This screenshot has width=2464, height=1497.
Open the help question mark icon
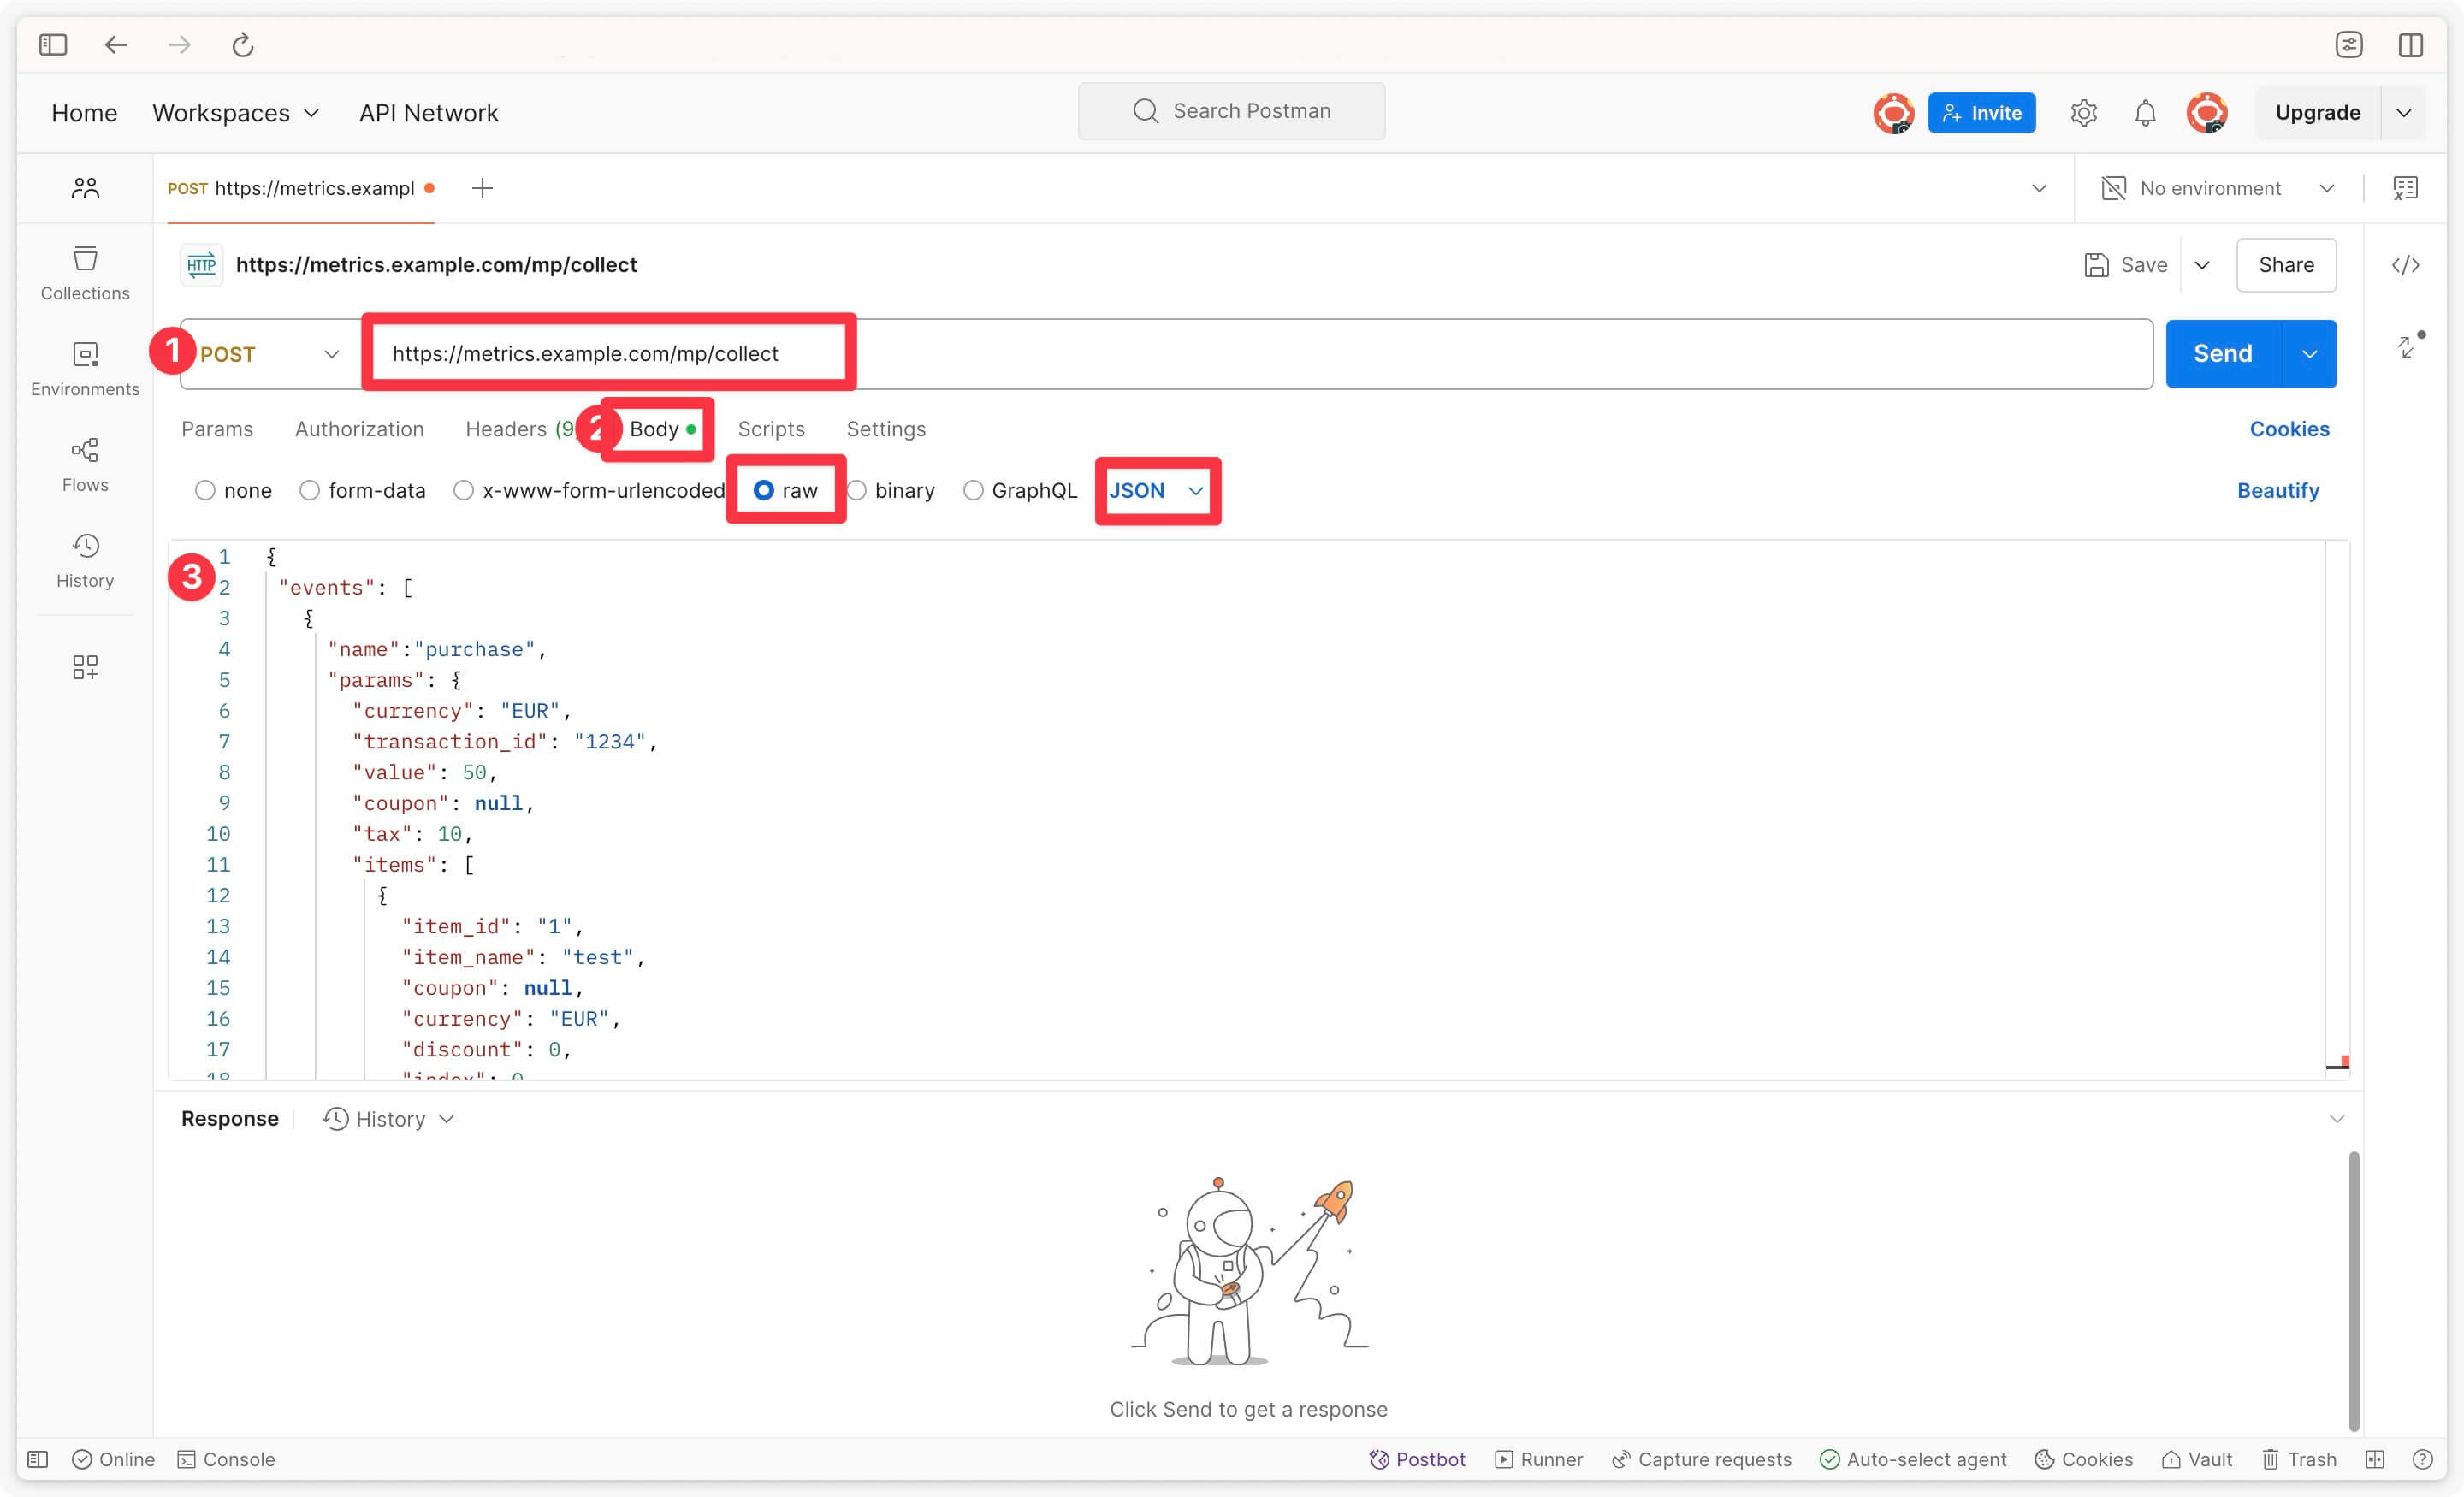tap(2422, 1459)
